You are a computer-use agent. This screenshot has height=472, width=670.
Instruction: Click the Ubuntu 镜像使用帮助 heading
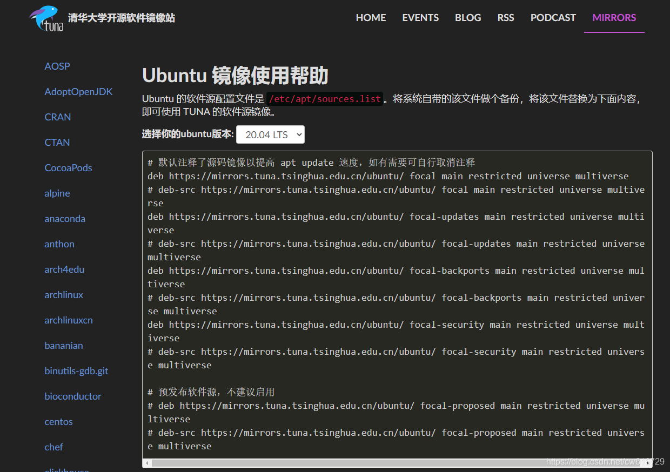point(235,76)
